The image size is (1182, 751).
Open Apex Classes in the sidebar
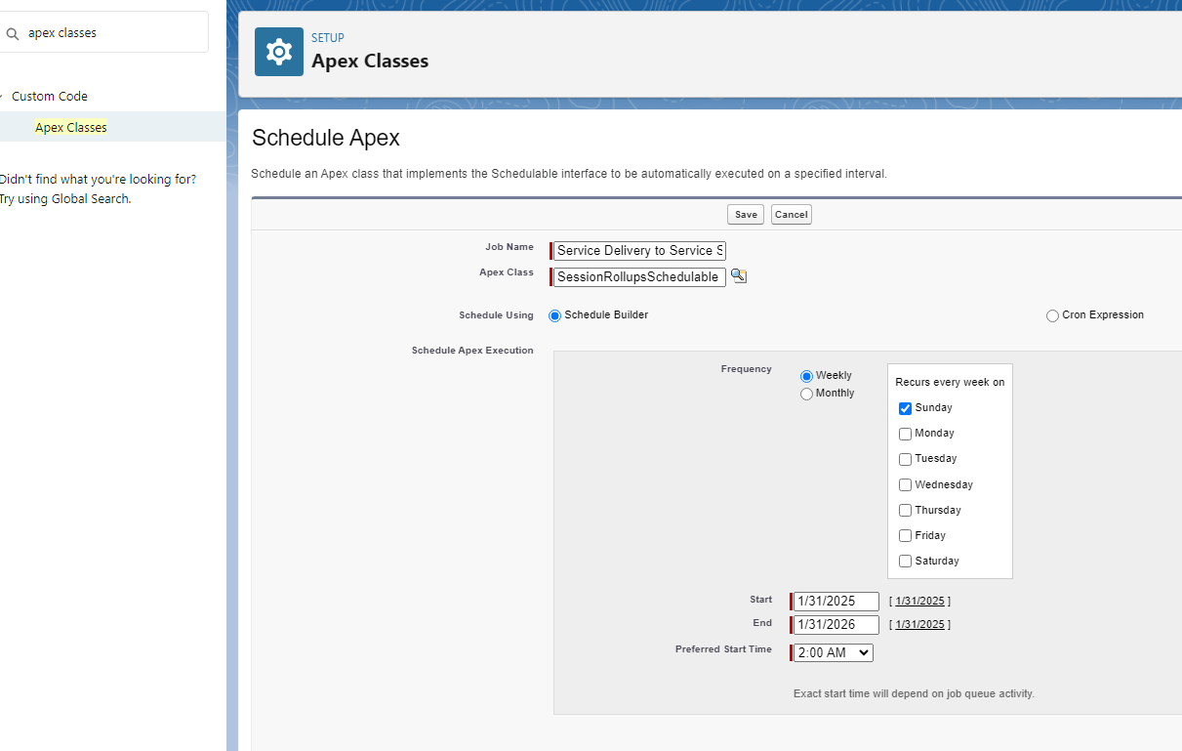pos(71,128)
